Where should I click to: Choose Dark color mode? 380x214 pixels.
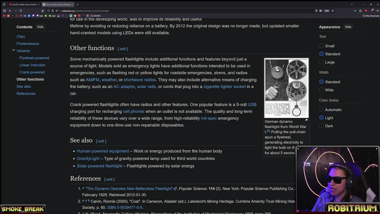click(322, 126)
